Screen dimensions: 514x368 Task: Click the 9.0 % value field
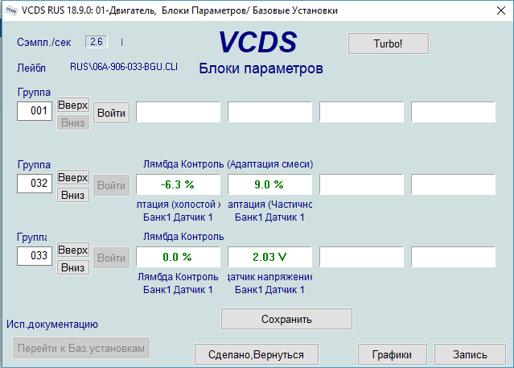[269, 184]
